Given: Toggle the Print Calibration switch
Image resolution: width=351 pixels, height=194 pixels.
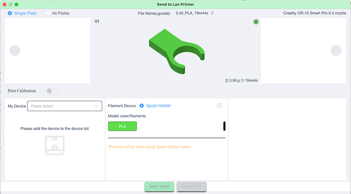Looking at the screenshot, I should coord(52,91).
